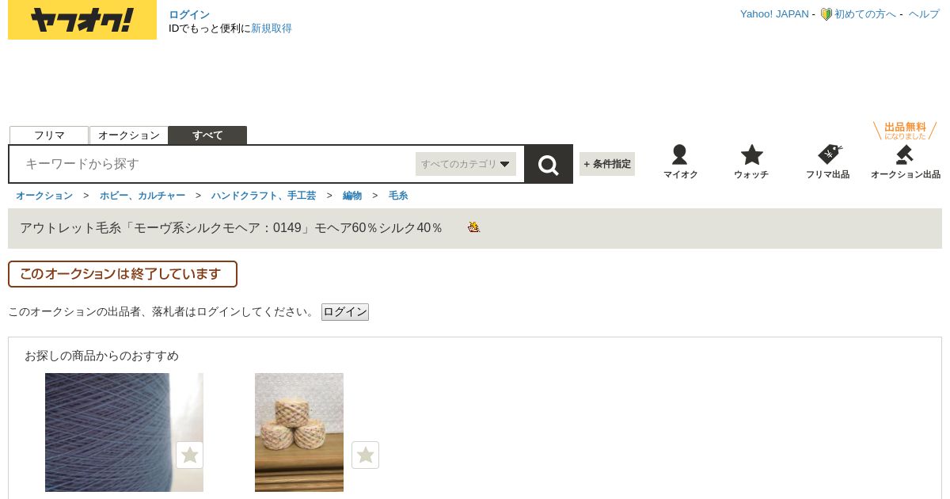Click the small icon beside the auction title
This screenshot has height=499, width=950.
click(x=474, y=228)
